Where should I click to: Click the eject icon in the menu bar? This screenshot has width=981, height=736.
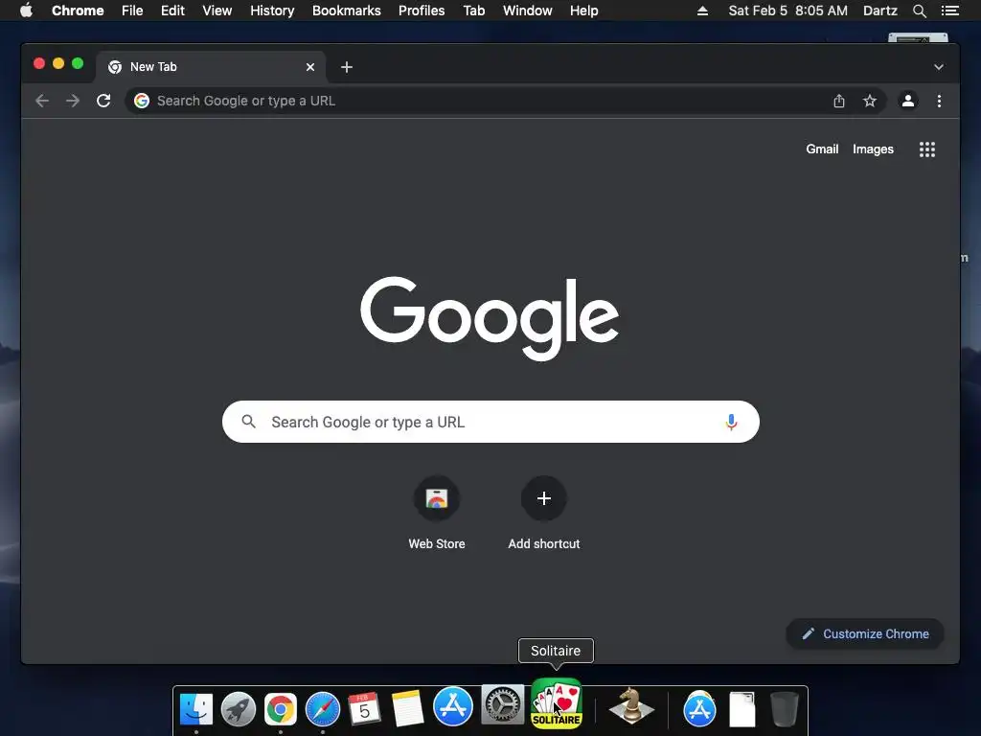tap(702, 11)
